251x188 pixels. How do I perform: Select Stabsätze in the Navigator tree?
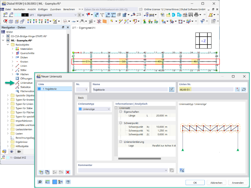coord(25,87)
